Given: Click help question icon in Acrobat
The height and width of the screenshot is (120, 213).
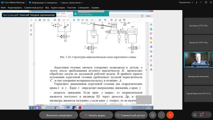Looking at the screenshot, I should coord(142,16).
